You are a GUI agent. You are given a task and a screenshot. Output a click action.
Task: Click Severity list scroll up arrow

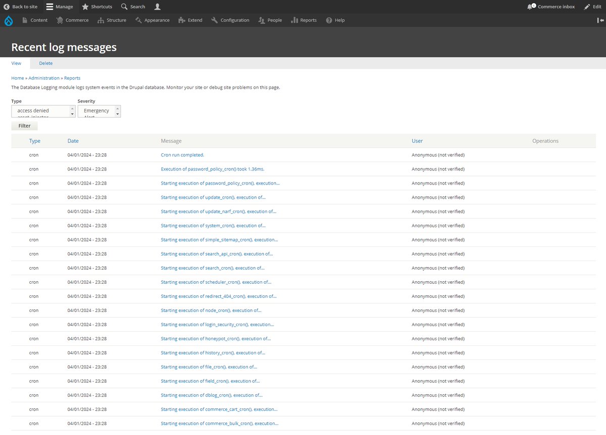118,108
